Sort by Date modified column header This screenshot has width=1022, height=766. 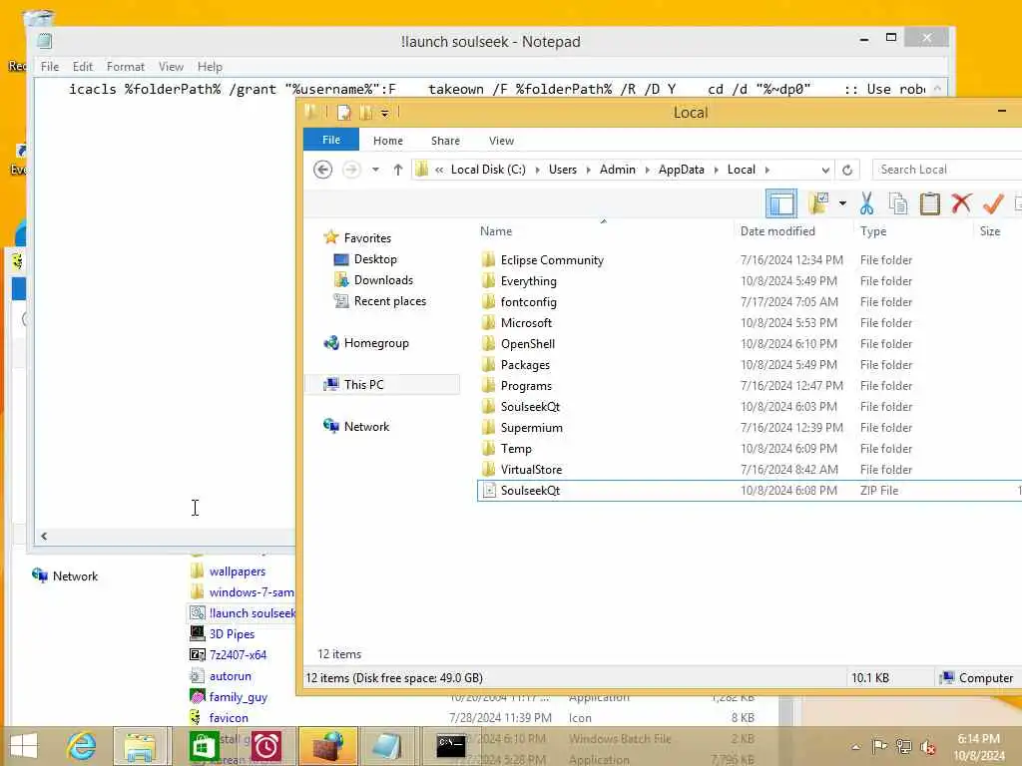point(777,231)
